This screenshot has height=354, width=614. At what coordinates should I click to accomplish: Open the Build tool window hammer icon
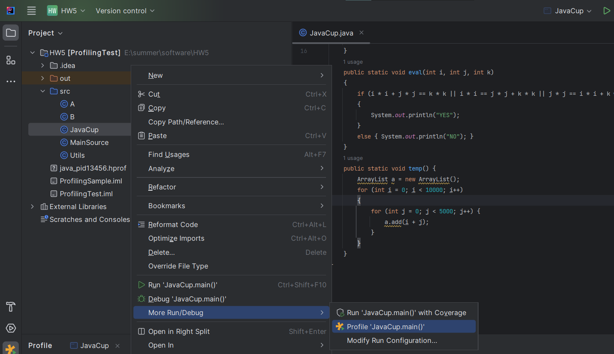click(10, 307)
